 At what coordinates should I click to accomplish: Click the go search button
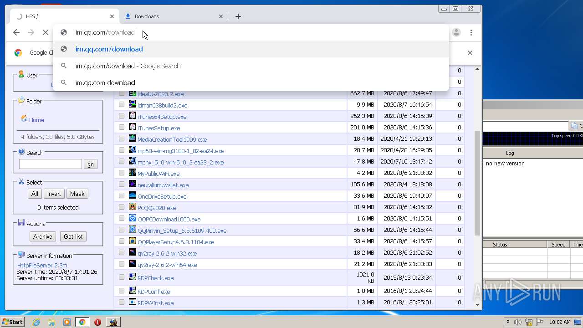click(x=91, y=164)
